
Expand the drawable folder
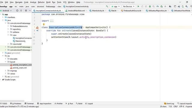pos(5,59)
